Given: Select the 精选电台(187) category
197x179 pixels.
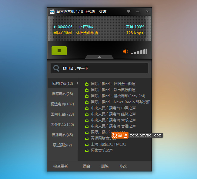Looking at the screenshot, I should [x=62, y=104].
